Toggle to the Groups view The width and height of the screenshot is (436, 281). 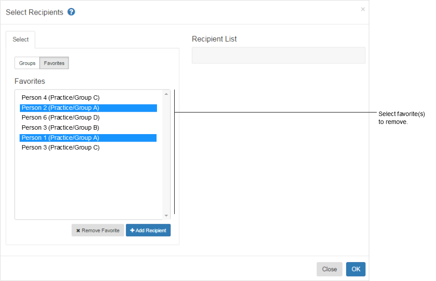coord(27,63)
